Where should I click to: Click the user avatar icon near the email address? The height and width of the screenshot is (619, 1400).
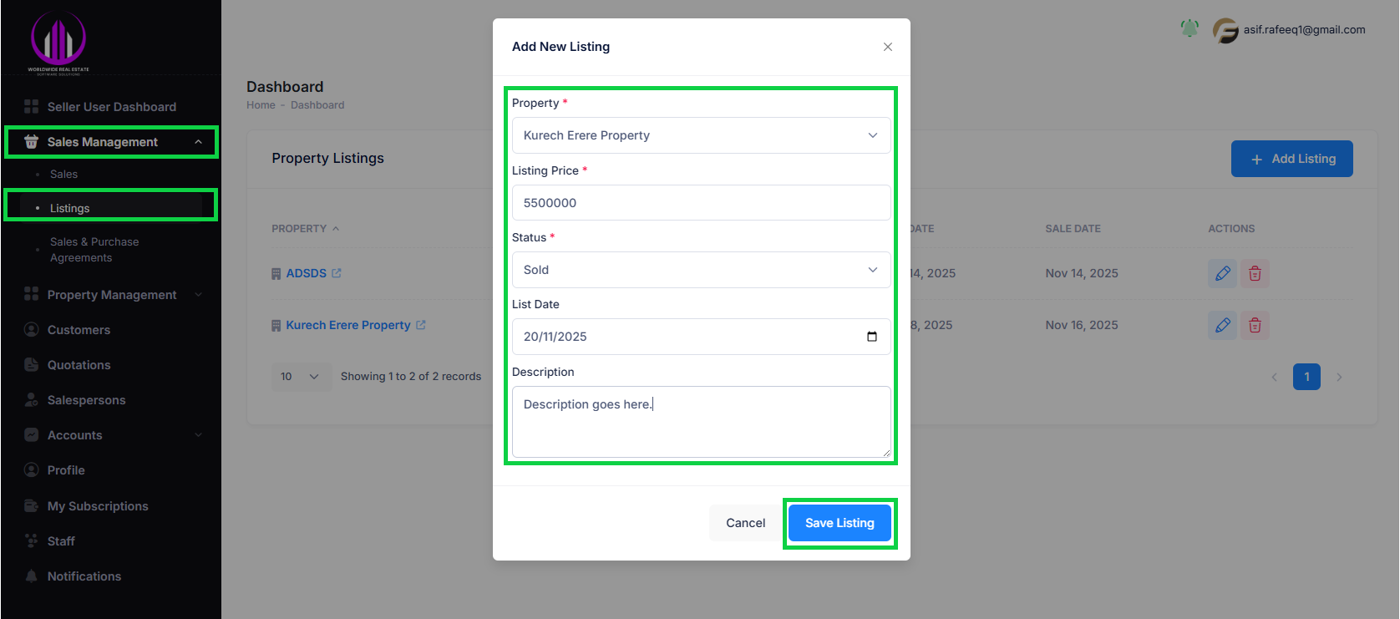(1224, 30)
